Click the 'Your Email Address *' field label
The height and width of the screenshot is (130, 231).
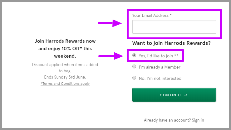[152, 16]
